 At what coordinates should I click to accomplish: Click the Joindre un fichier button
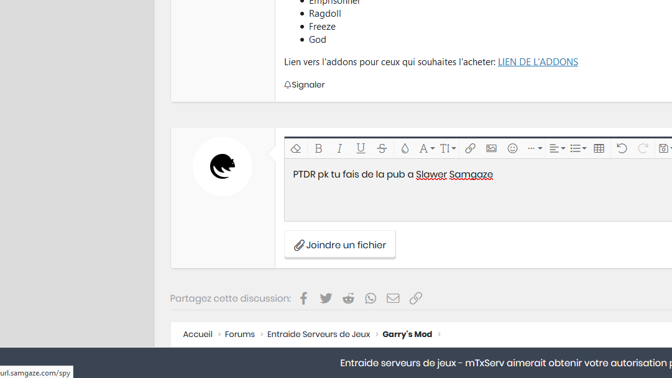tap(340, 245)
